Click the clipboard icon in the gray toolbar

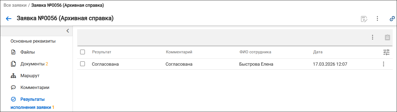[387, 38]
